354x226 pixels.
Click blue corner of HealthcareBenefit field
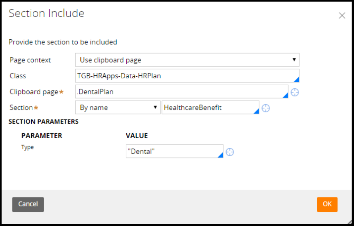coord(257,111)
